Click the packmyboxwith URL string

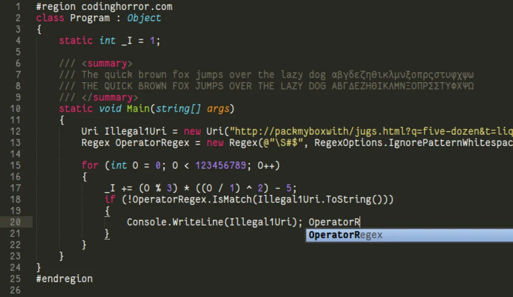(371, 132)
